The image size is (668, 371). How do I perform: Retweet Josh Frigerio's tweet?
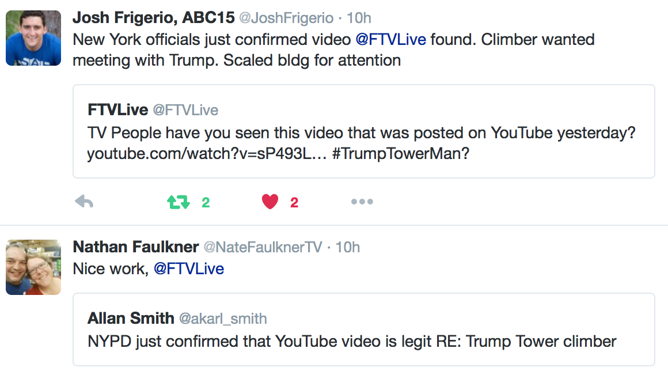point(178,202)
